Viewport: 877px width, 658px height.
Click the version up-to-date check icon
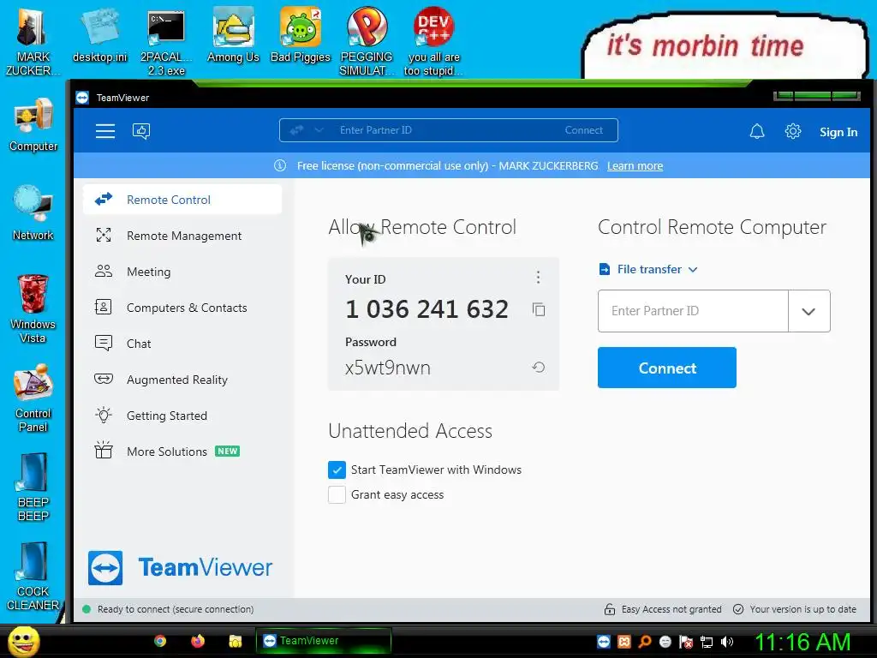738,609
